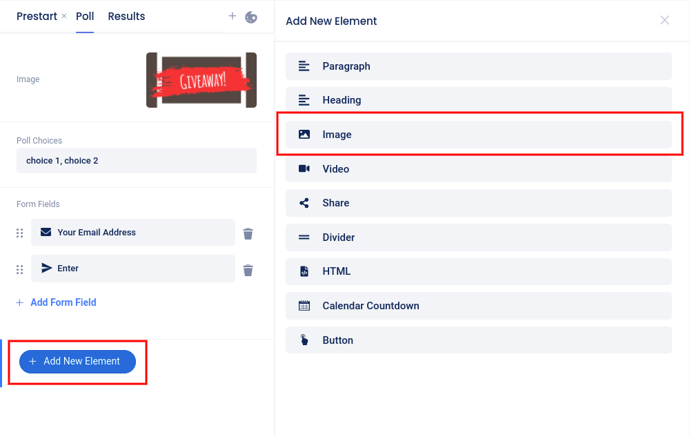Viewport: 690px width, 437px height.
Task: Open the theme palette icon
Action: [251, 17]
